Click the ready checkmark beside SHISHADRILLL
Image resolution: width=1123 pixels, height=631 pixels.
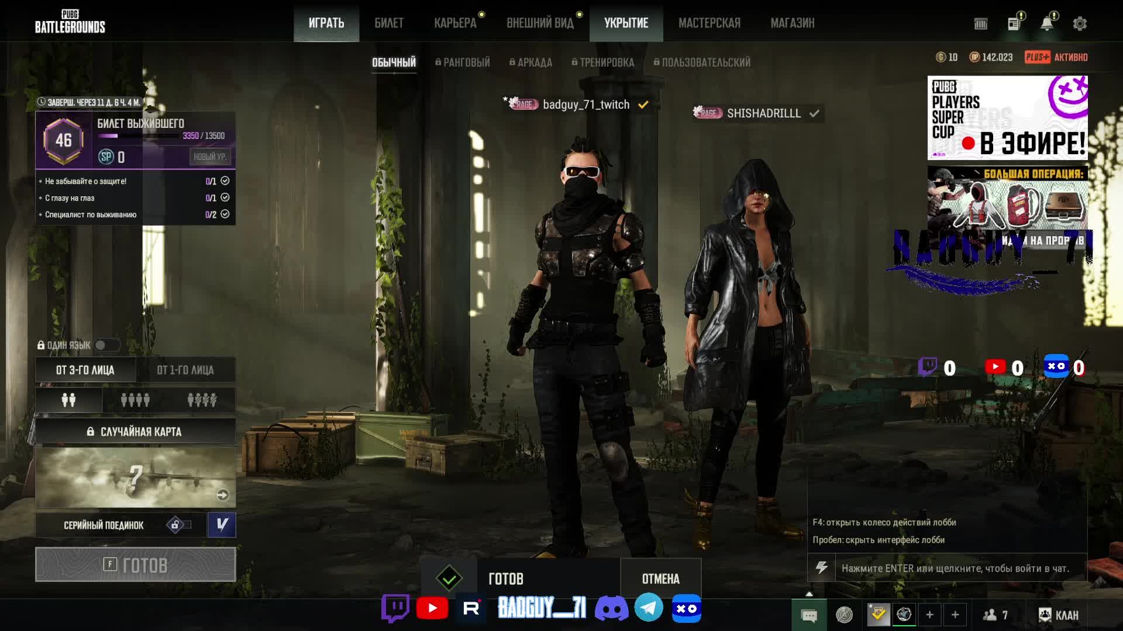pos(814,113)
